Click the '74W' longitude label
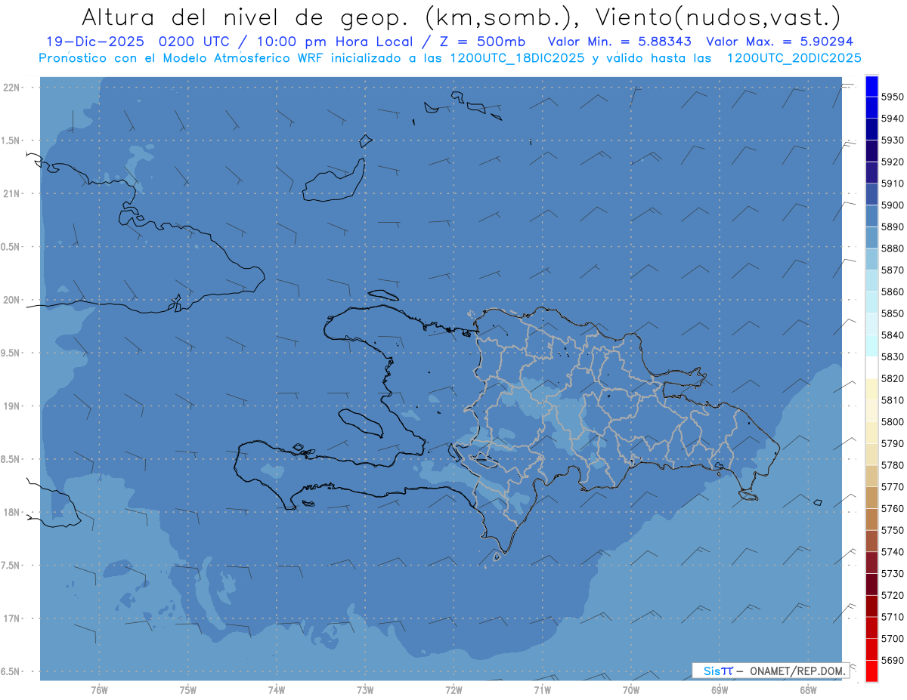The width and height of the screenshot is (907, 700). tap(277, 689)
